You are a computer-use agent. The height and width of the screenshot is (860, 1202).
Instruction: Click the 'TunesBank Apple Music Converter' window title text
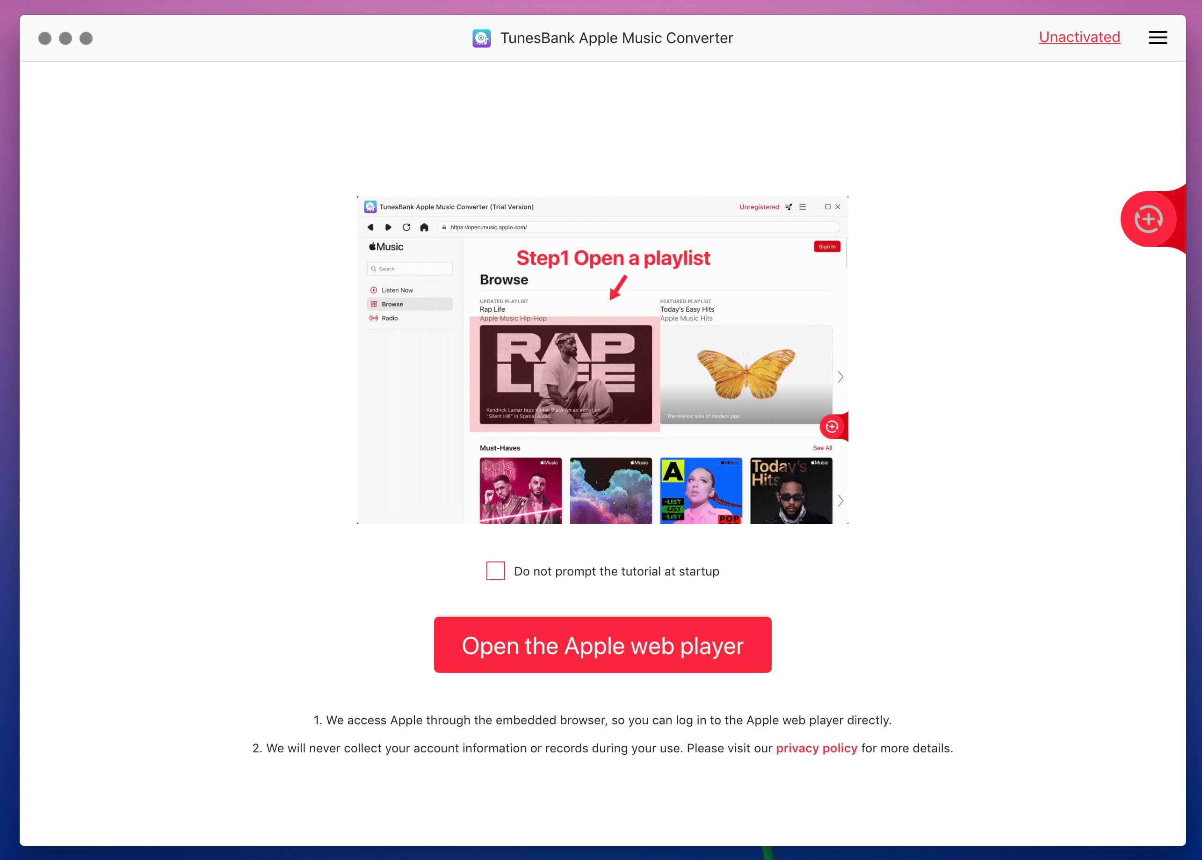click(x=616, y=38)
